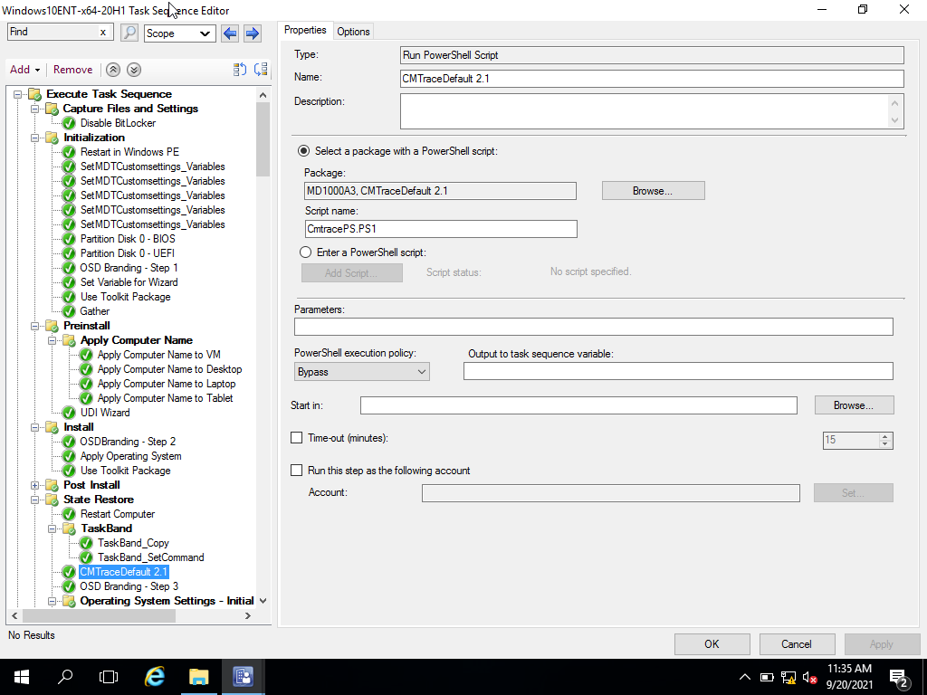Check Run this step as the following account
927x695 pixels.
click(296, 470)
